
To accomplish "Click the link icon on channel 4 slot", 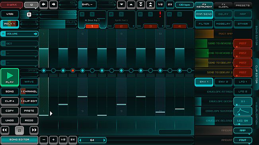I will [168, 26].
